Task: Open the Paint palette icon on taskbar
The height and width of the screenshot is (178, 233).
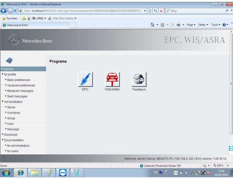Action: 49,173
